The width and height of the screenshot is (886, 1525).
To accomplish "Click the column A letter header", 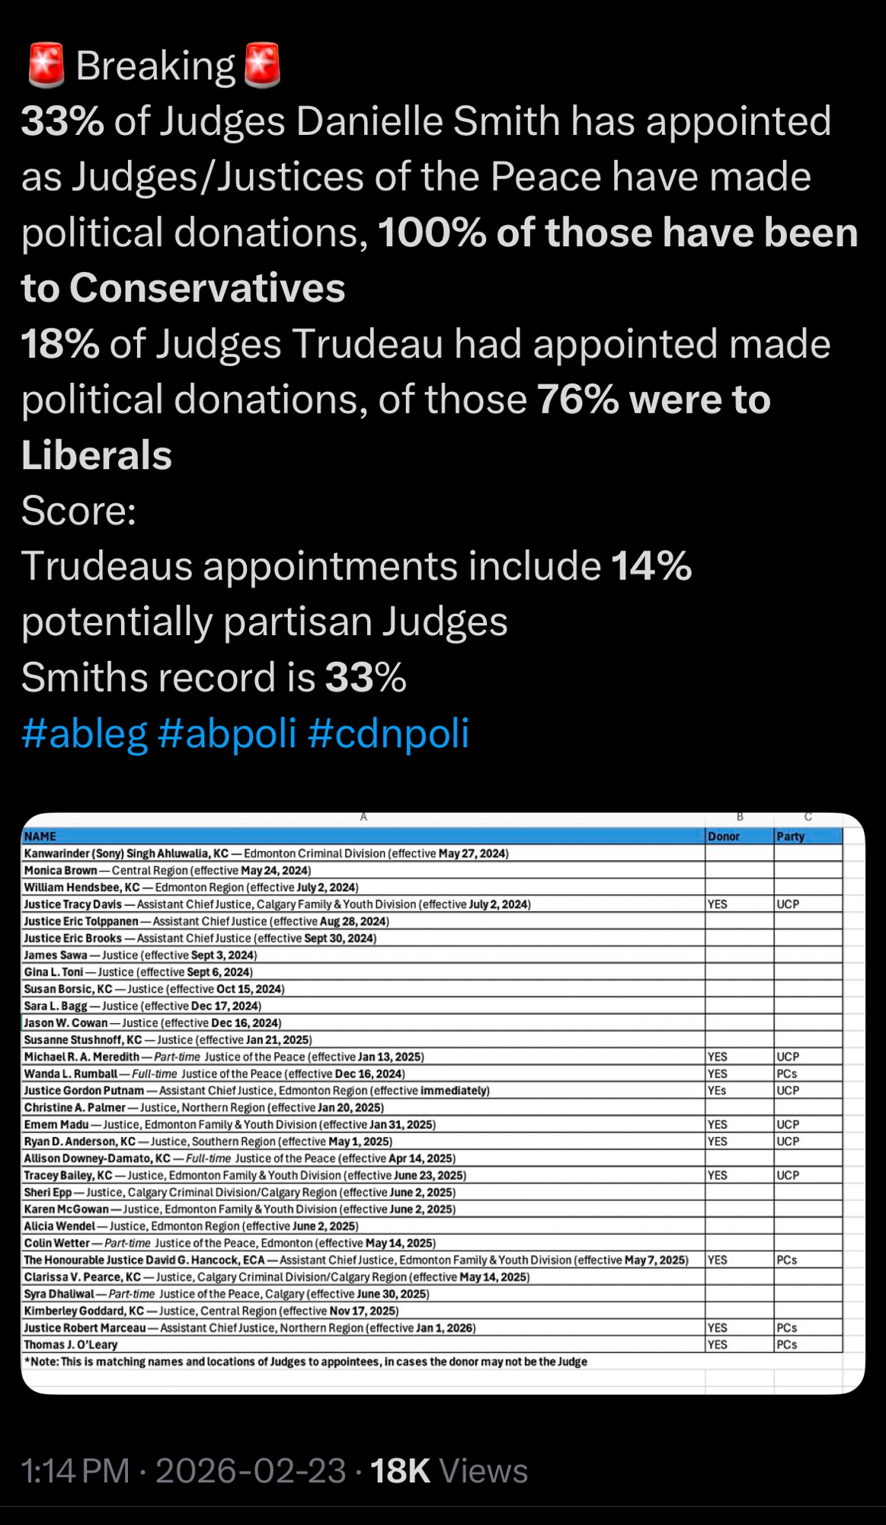I will [x=363, y=817].
